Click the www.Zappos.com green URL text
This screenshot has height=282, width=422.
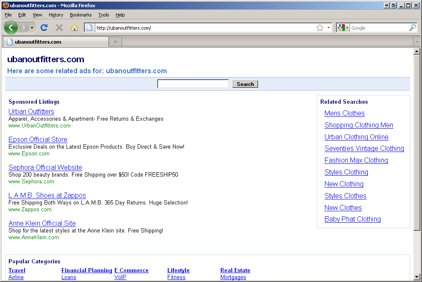tap(30, 210)
